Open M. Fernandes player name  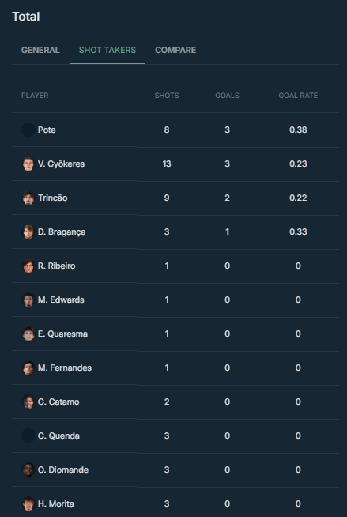(65, 368)
